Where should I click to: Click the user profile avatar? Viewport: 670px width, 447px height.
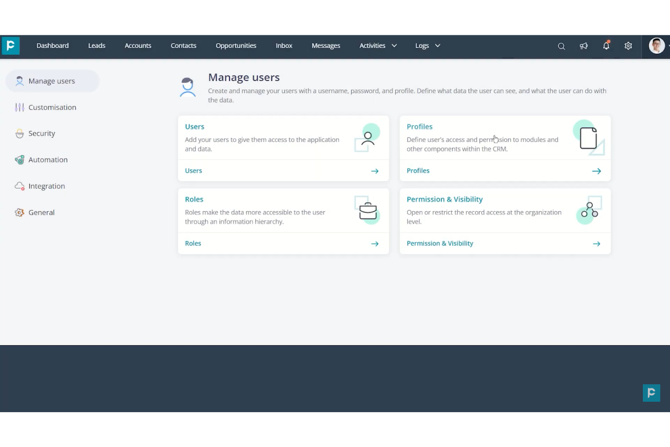pyautogui.click(x=656, y=45)
